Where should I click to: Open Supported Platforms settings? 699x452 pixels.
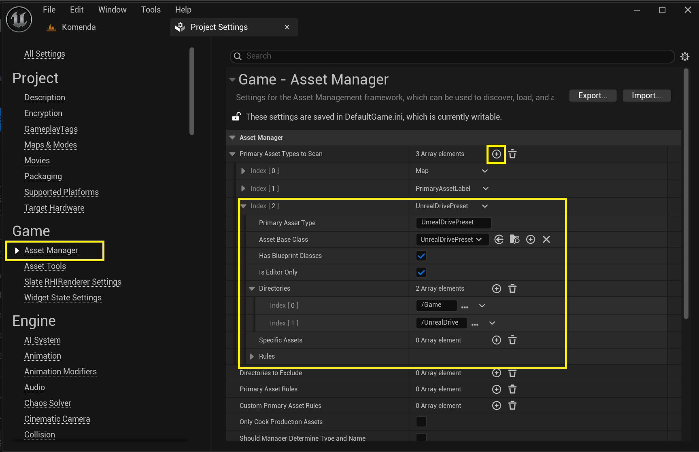tap(62, 192)
